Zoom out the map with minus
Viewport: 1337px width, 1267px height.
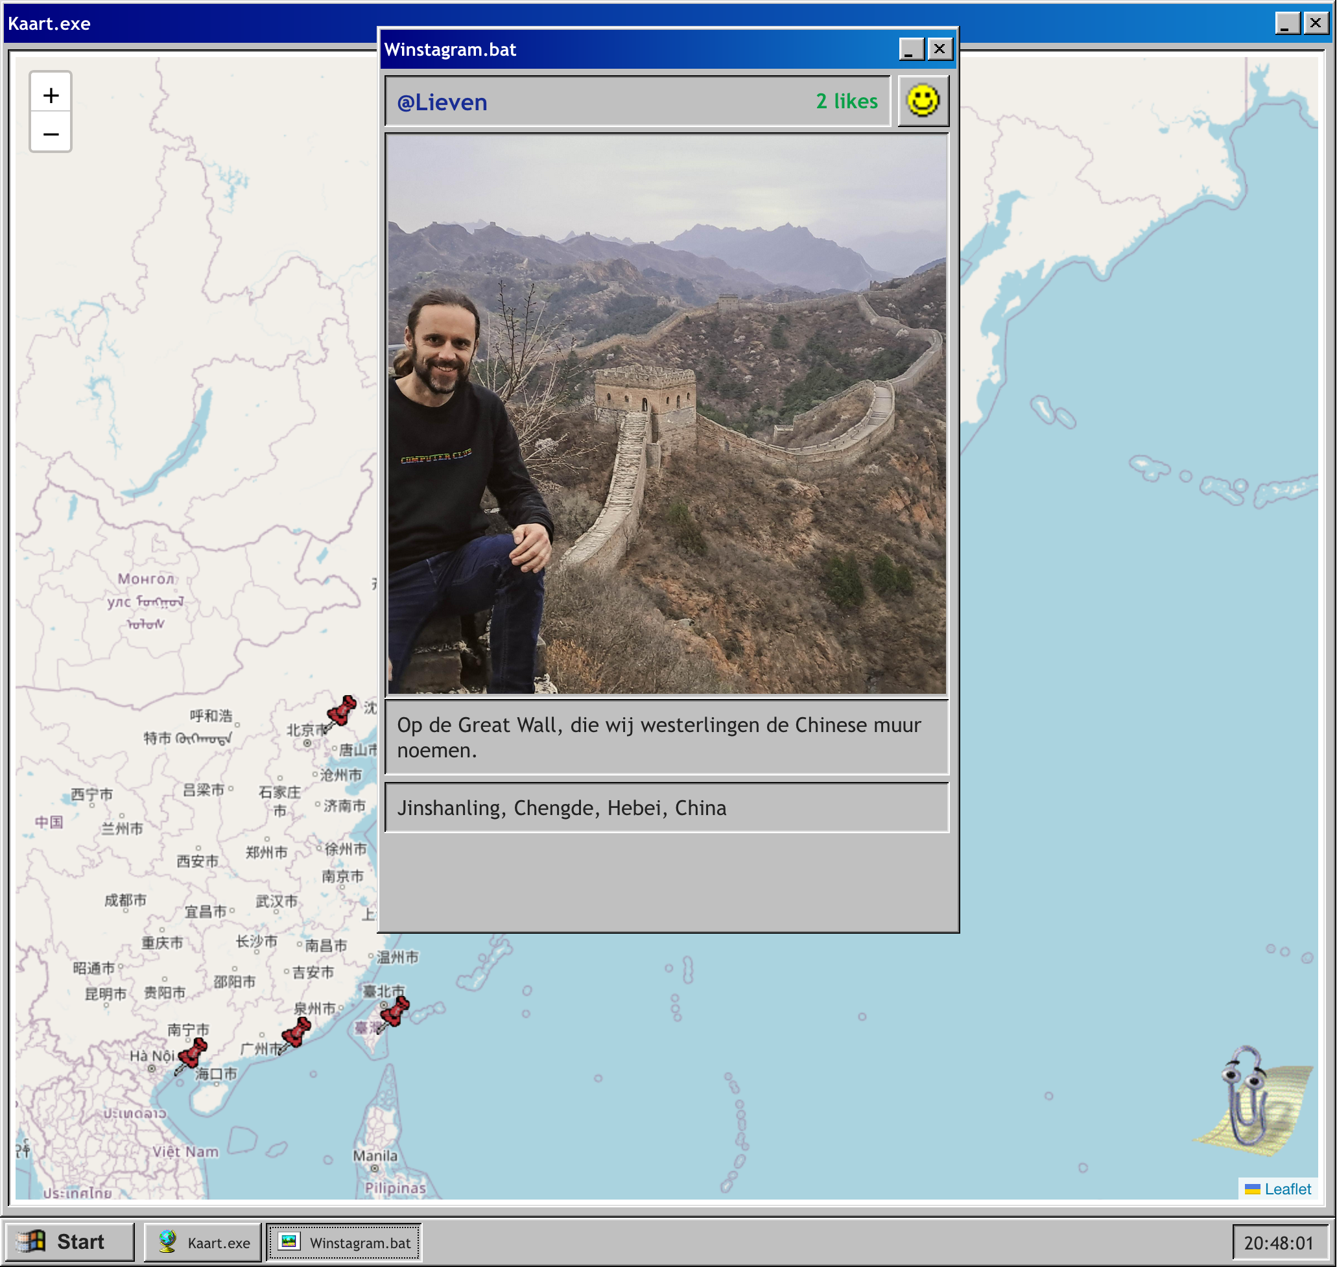(x=51, y=134)
